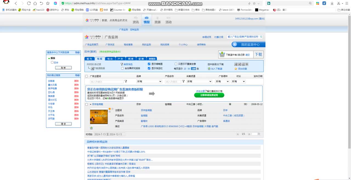Viewport: 351px width, 180px height.
Task: Check the select-all checkbox in table header
Action: pyautogui.click(x=87, y=76)
